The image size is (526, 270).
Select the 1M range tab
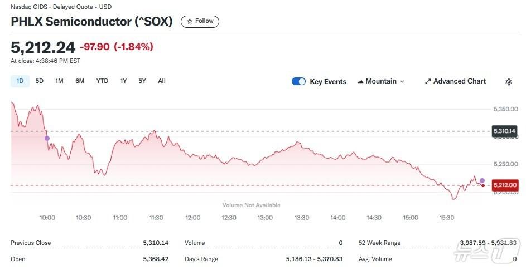(x=59, y=81)
